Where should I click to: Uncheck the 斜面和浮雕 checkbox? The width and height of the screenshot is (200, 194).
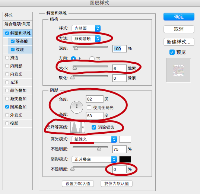click(x=7, y=33)
